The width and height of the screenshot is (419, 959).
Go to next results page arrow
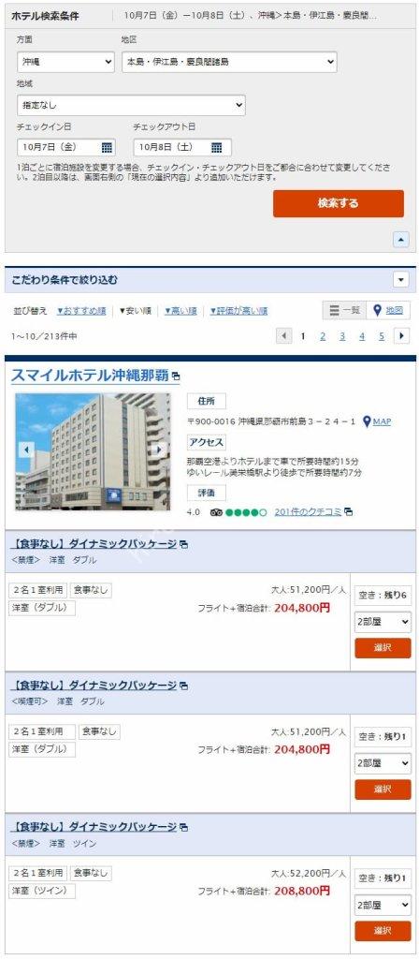point(401,336)
